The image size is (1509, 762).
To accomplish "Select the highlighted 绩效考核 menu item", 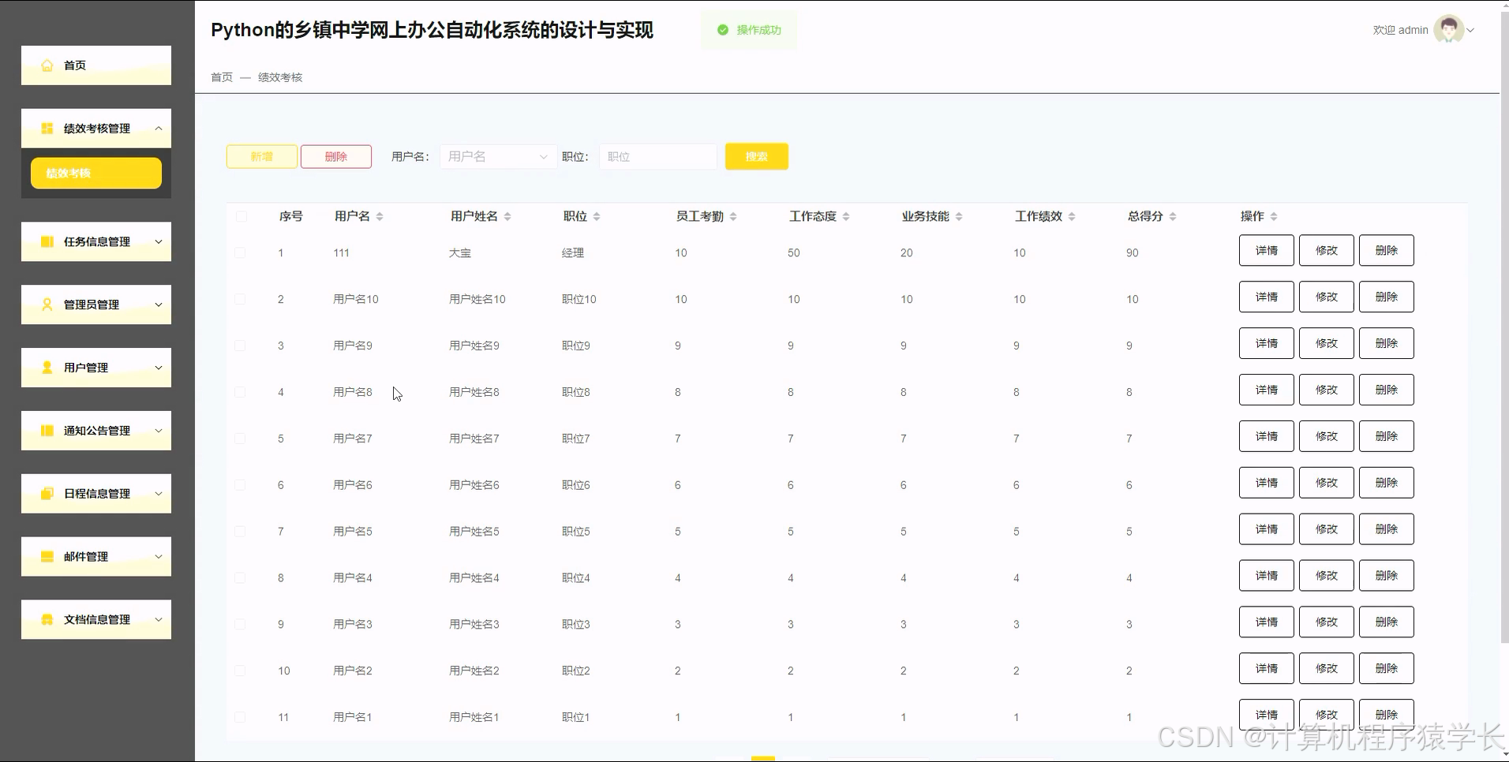I will [95, 173].
